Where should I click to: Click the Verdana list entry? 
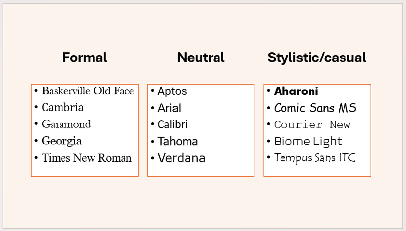coord(182,158)
